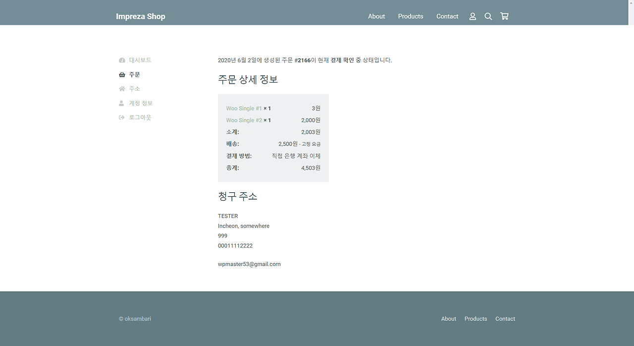Viewport: 634px width, 346px height.
Task: Select the 계정 정보 sidebar link text
Action: pos(141,103)
